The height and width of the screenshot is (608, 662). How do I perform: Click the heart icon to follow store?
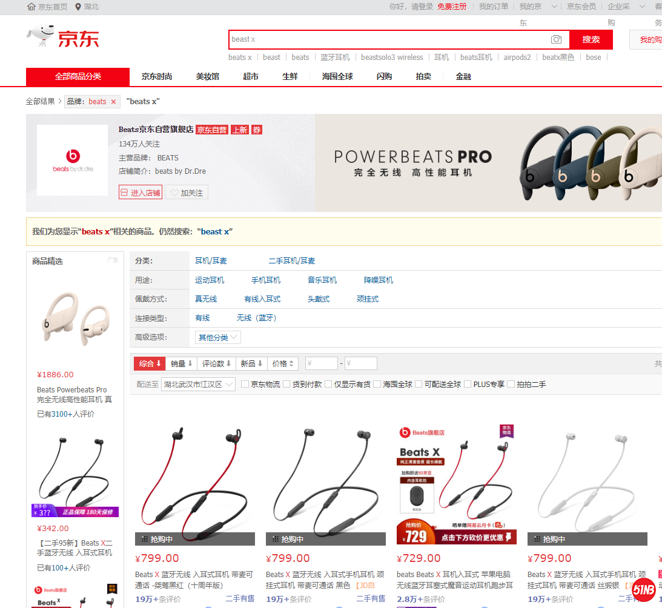174,193
